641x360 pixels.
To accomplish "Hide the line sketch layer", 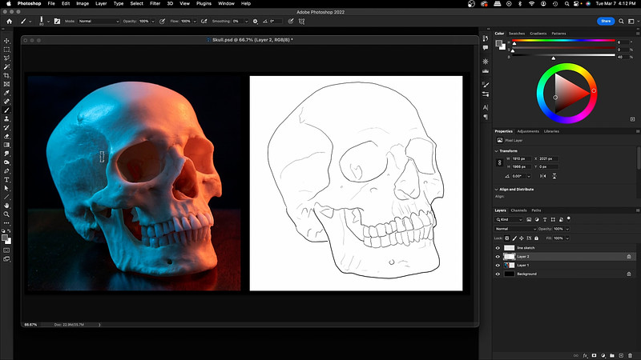I will coord(498,248).
